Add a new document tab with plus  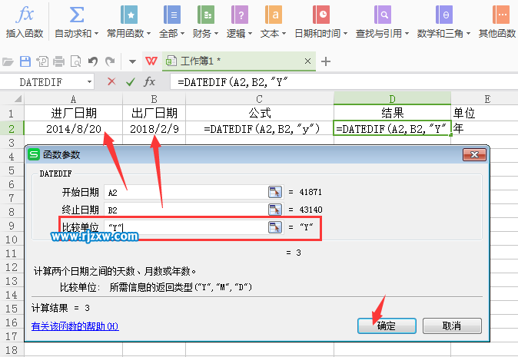click(326, 61)
